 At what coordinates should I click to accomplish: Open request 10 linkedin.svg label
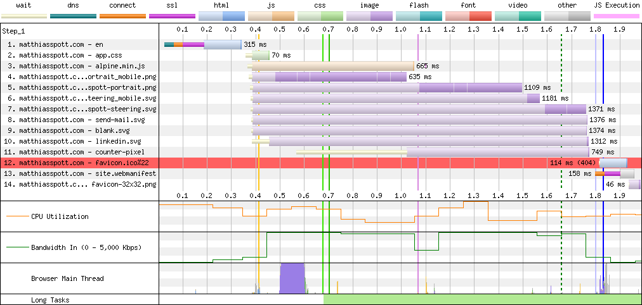[72, 141]
